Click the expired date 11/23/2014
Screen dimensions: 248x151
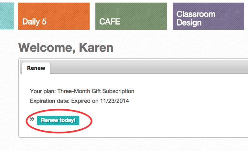tap(114, 101)
